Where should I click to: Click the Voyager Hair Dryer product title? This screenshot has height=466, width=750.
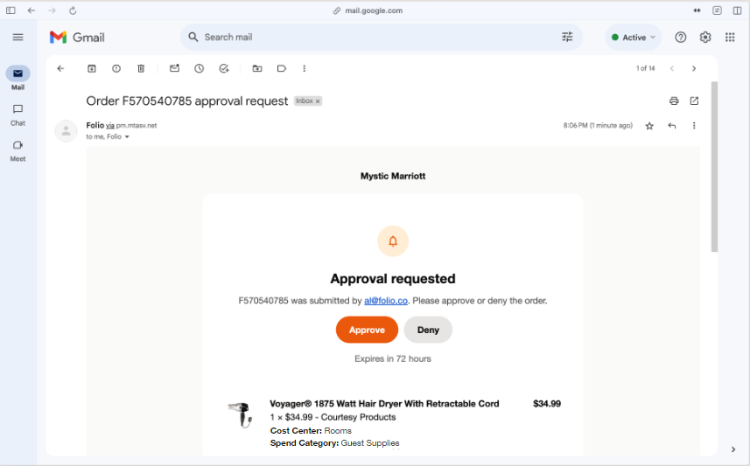click(x=384, y=404)
